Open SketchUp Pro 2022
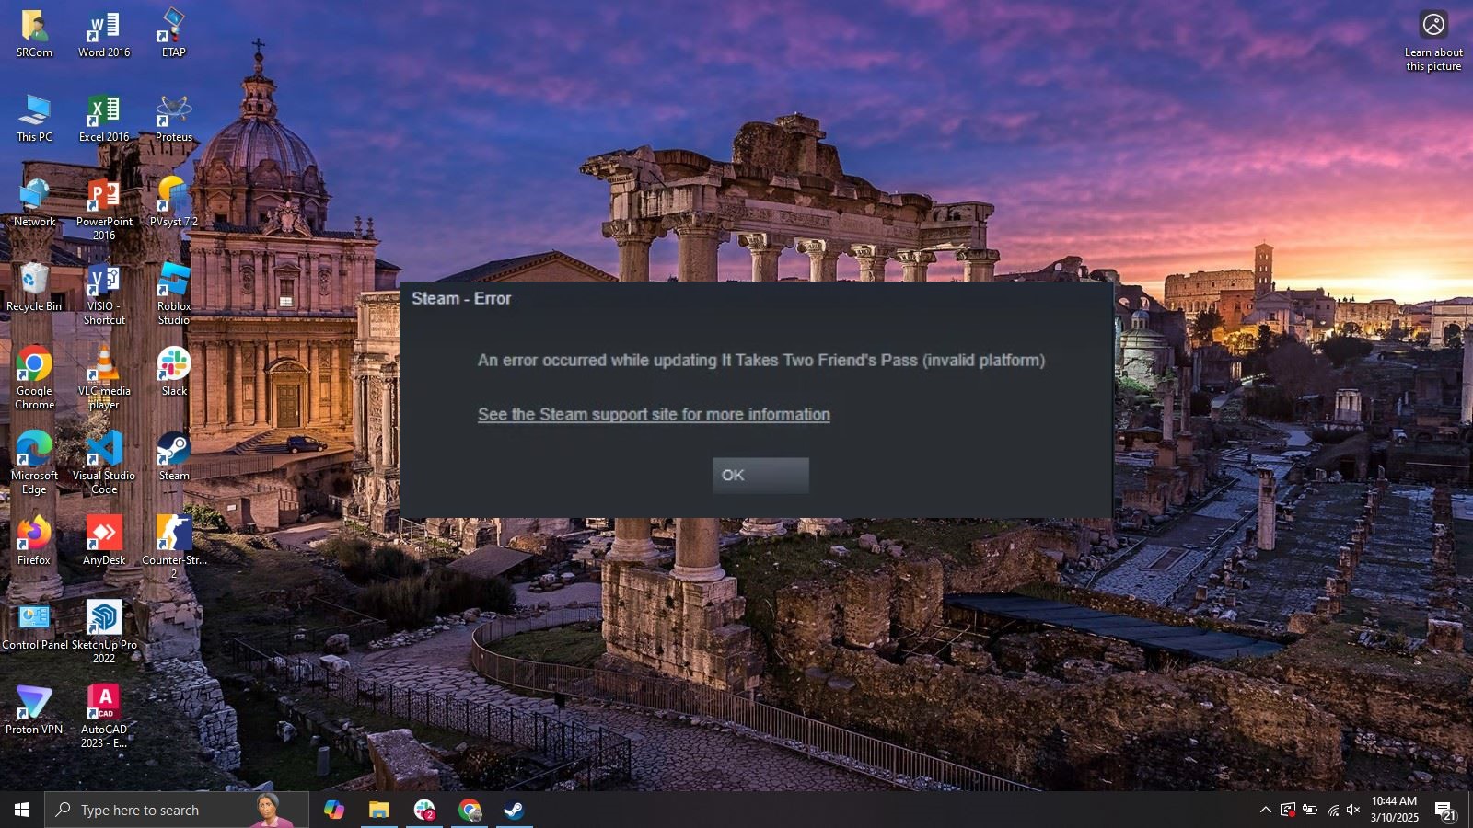Image resolution: width=1473 pixels, height=828 pixels. (x=103, y=615)
